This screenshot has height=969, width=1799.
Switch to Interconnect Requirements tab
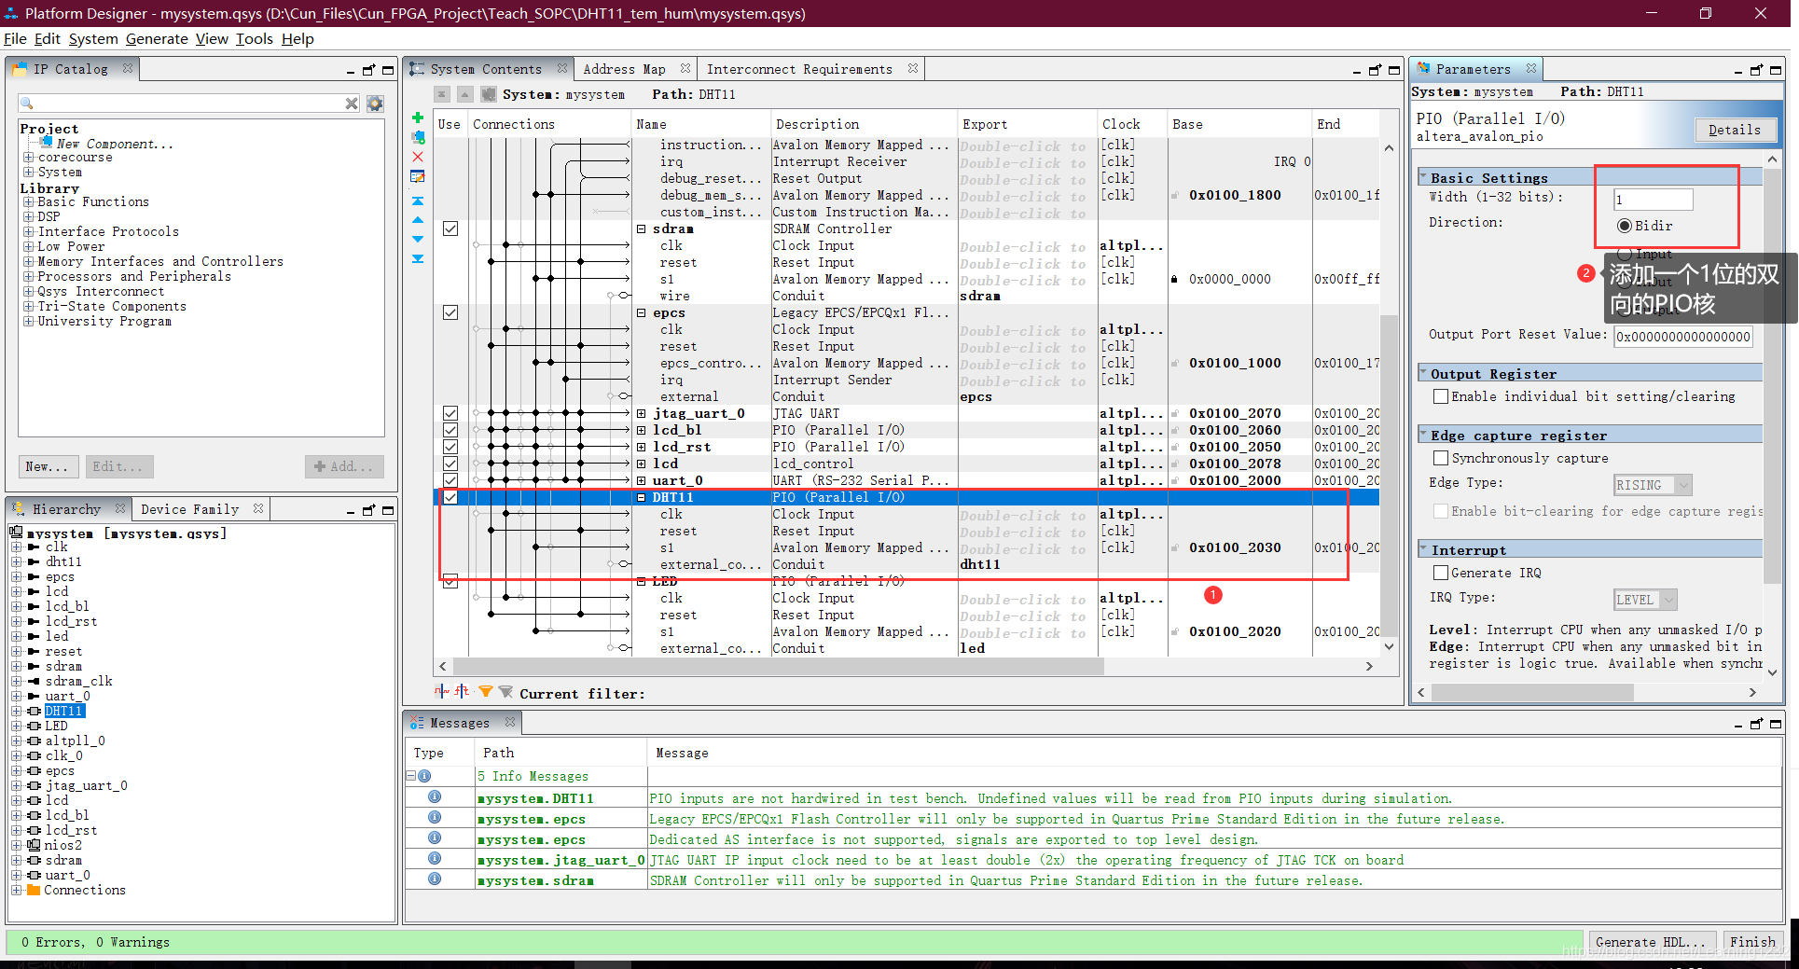799,69
